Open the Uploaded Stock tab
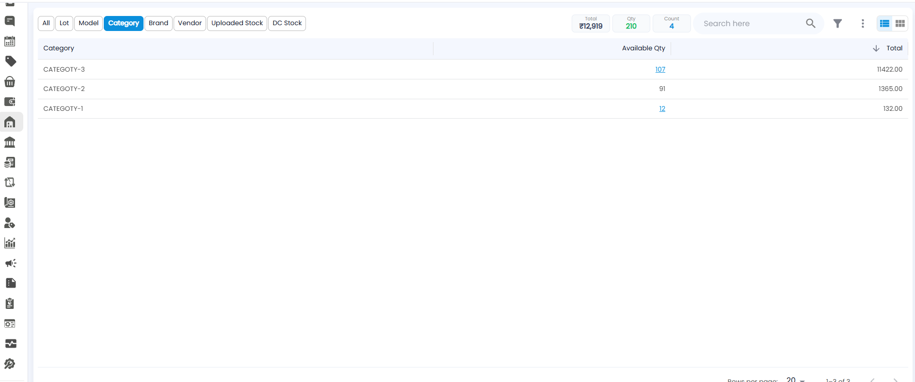 [x=237, y=23]
